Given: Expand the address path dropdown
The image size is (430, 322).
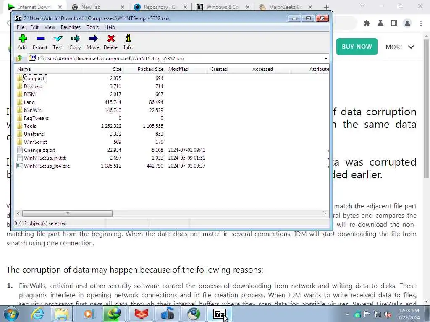Looking at the screenshot, I should coord(326,59).
